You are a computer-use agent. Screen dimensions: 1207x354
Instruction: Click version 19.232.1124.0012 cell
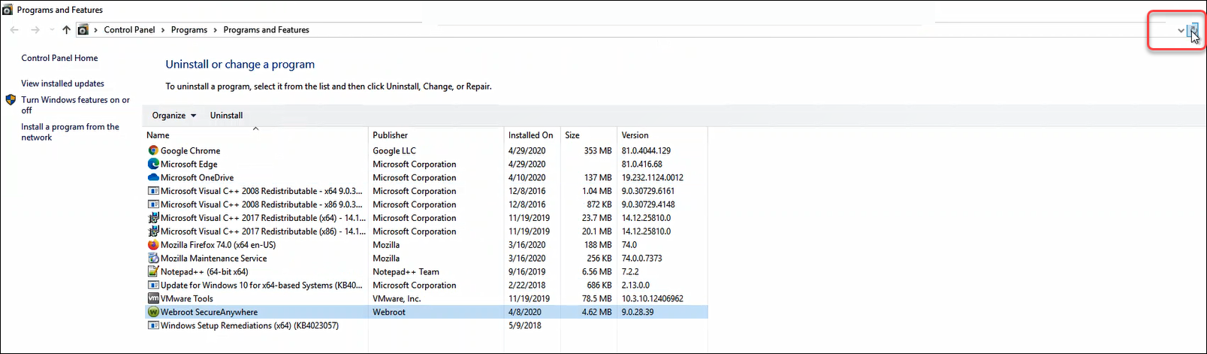(x=652, y=177)
